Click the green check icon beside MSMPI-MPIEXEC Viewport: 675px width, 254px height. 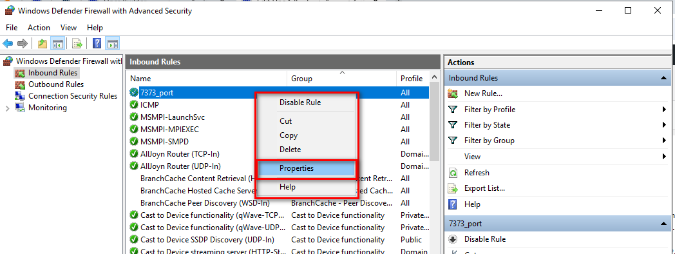(x=134, y=130)
